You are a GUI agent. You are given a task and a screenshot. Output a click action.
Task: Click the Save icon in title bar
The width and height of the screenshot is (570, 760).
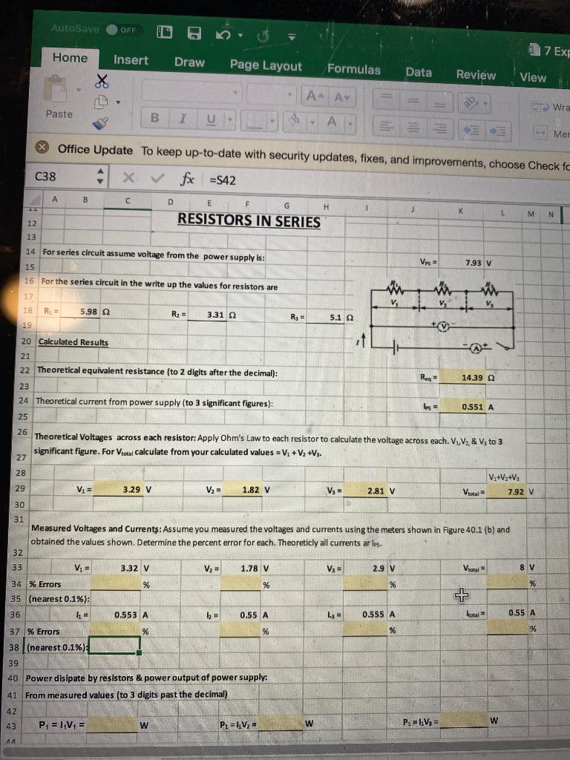[194, 33]
